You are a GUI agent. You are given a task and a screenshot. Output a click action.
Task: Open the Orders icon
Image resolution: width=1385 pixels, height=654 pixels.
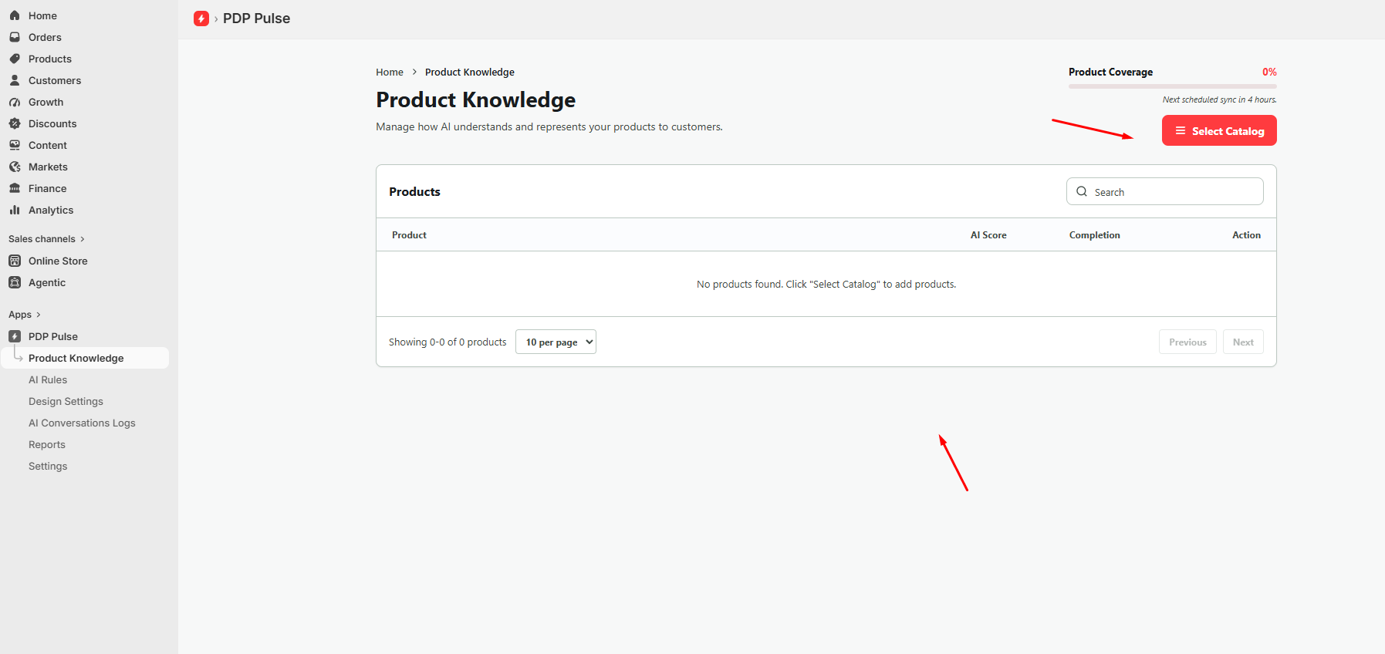pos(15,37)
